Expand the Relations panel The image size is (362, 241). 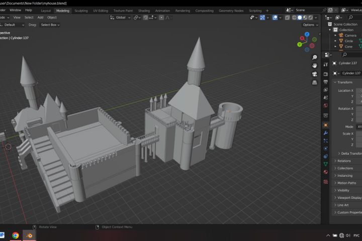click(x=344, y=161)
